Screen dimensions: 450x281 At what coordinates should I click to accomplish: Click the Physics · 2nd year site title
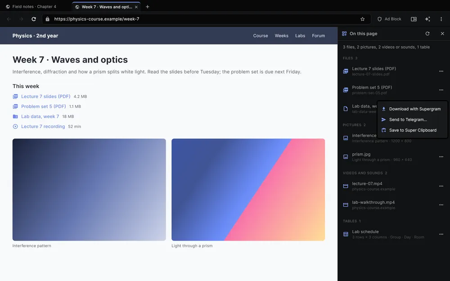pyautogui.click(x=35, y=36)
